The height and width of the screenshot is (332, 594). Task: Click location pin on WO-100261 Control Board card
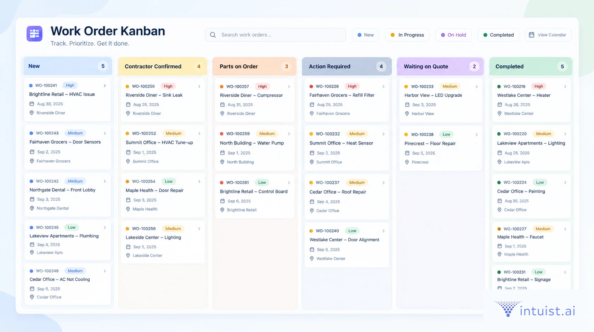click(x=222, y=210)
